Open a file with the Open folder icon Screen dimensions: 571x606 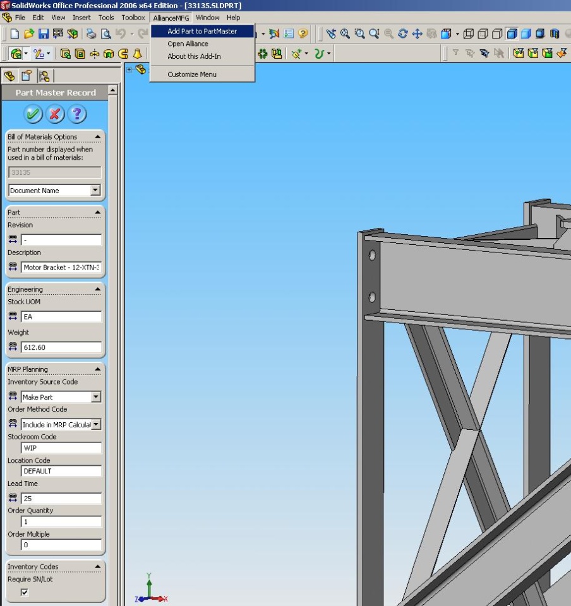[x=29, y=34]
